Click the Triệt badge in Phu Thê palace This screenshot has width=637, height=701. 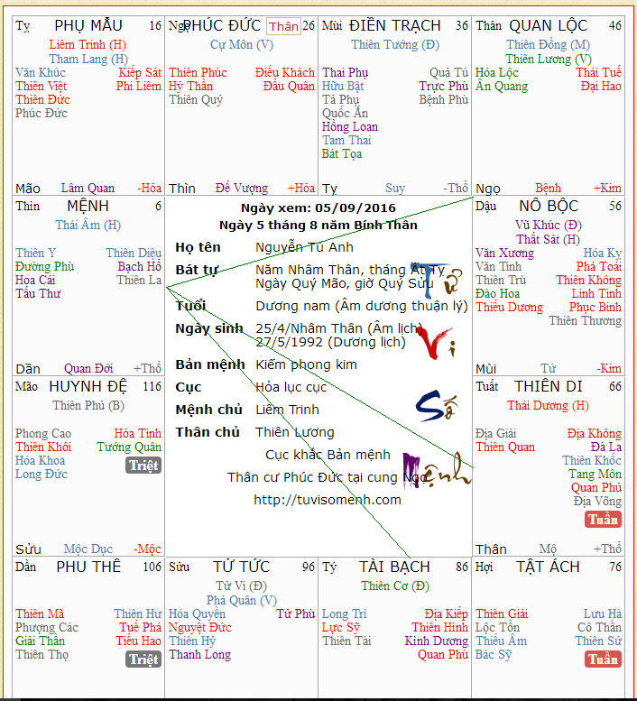[x=143, y=659]
